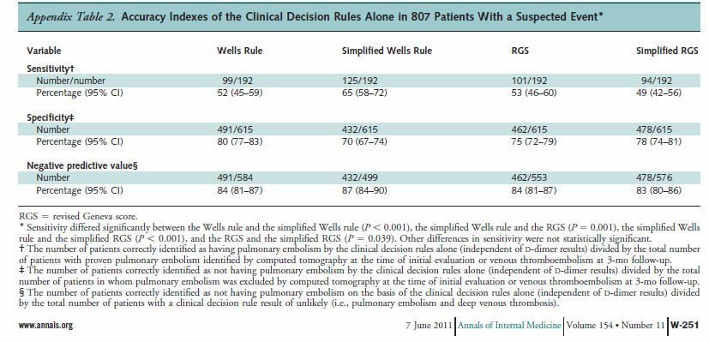This screenshot has height=342, width=709.
Task: Select the Variable column header
Action: pos(44,51)
